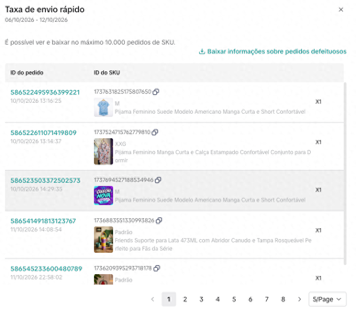The height and width of the screenshot is (321, 356).
Task: Open order 586522495936399221
Action: (45, 92)
